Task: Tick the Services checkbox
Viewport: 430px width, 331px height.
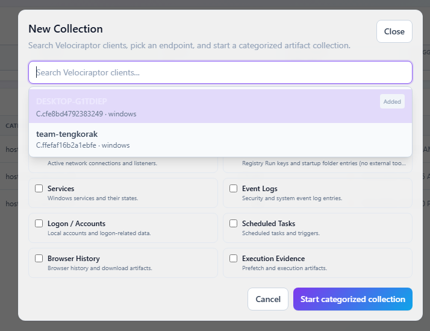Action: coord(39,189)
